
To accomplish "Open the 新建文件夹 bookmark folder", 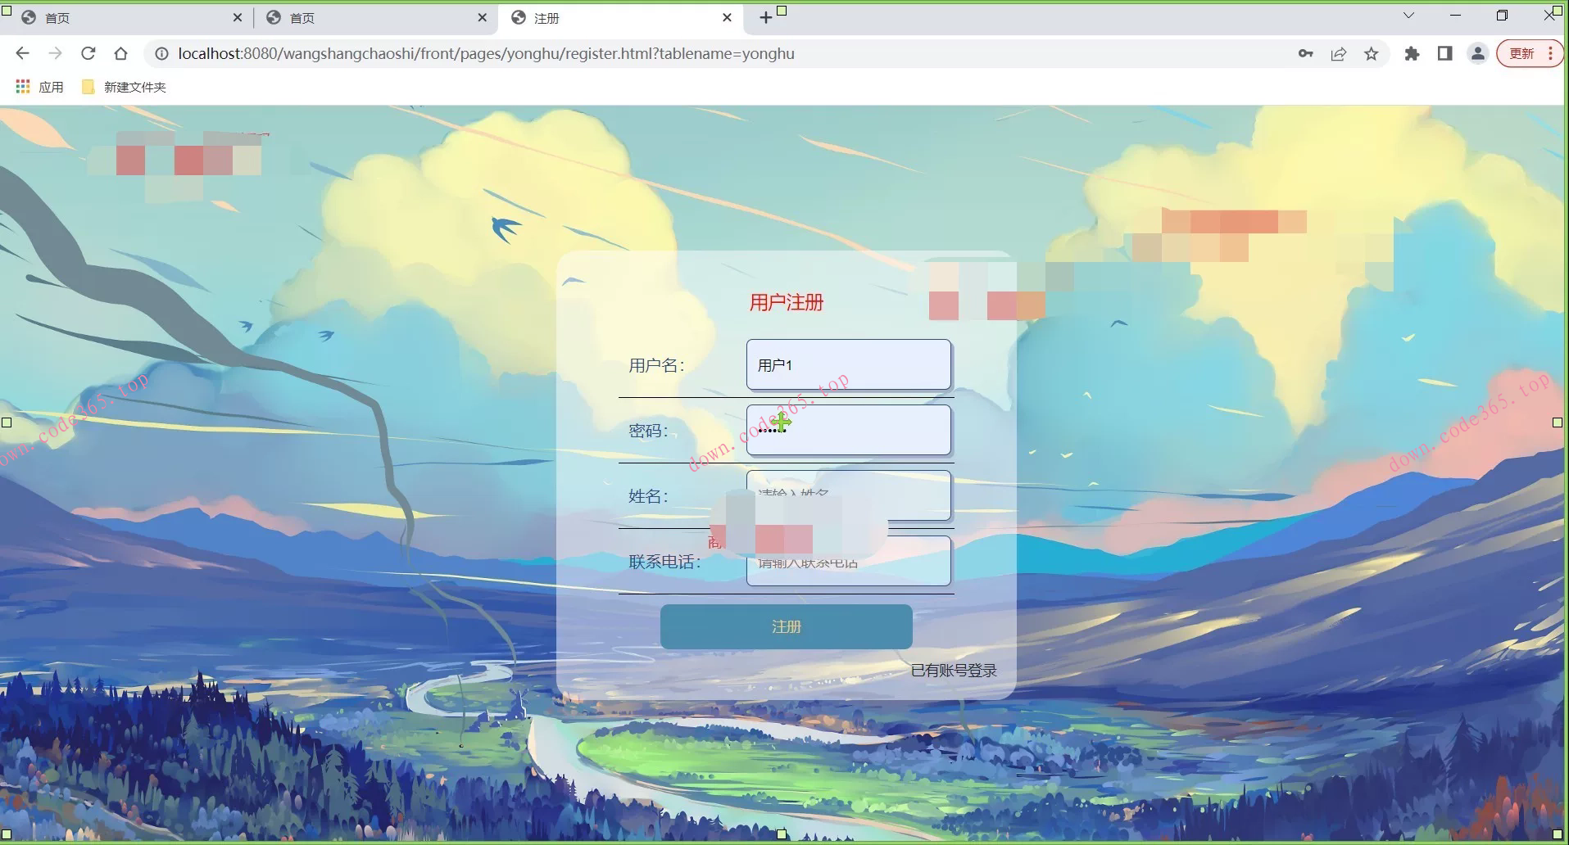I will click(x=124, y=87).
